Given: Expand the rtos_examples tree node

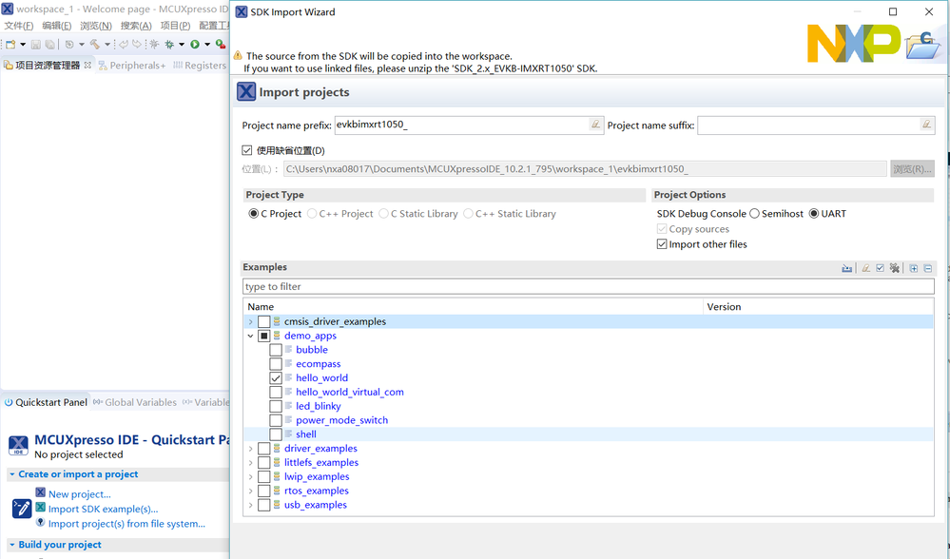Looking at the screenshot, I should pos(250,492).
